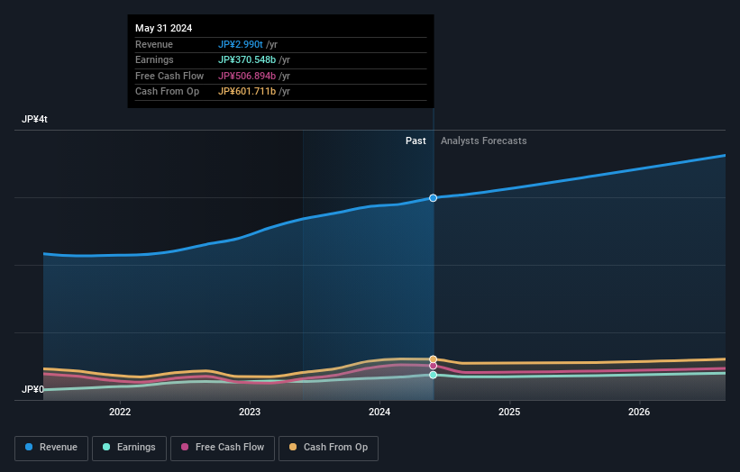The width and height of the screenshot is (740, 472).
Task: Click the orange Cash From Op legend dot
Action: [x=293, y=447]
